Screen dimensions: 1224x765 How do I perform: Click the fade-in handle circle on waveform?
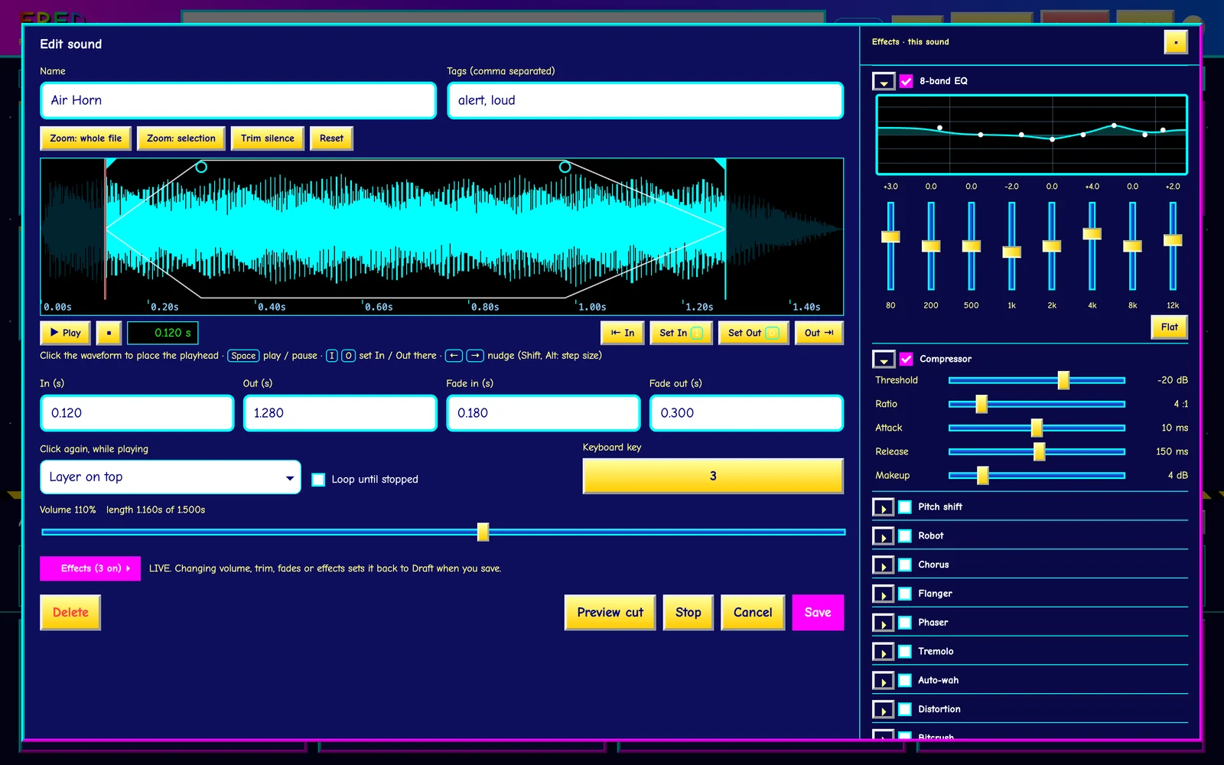point(201,167)
